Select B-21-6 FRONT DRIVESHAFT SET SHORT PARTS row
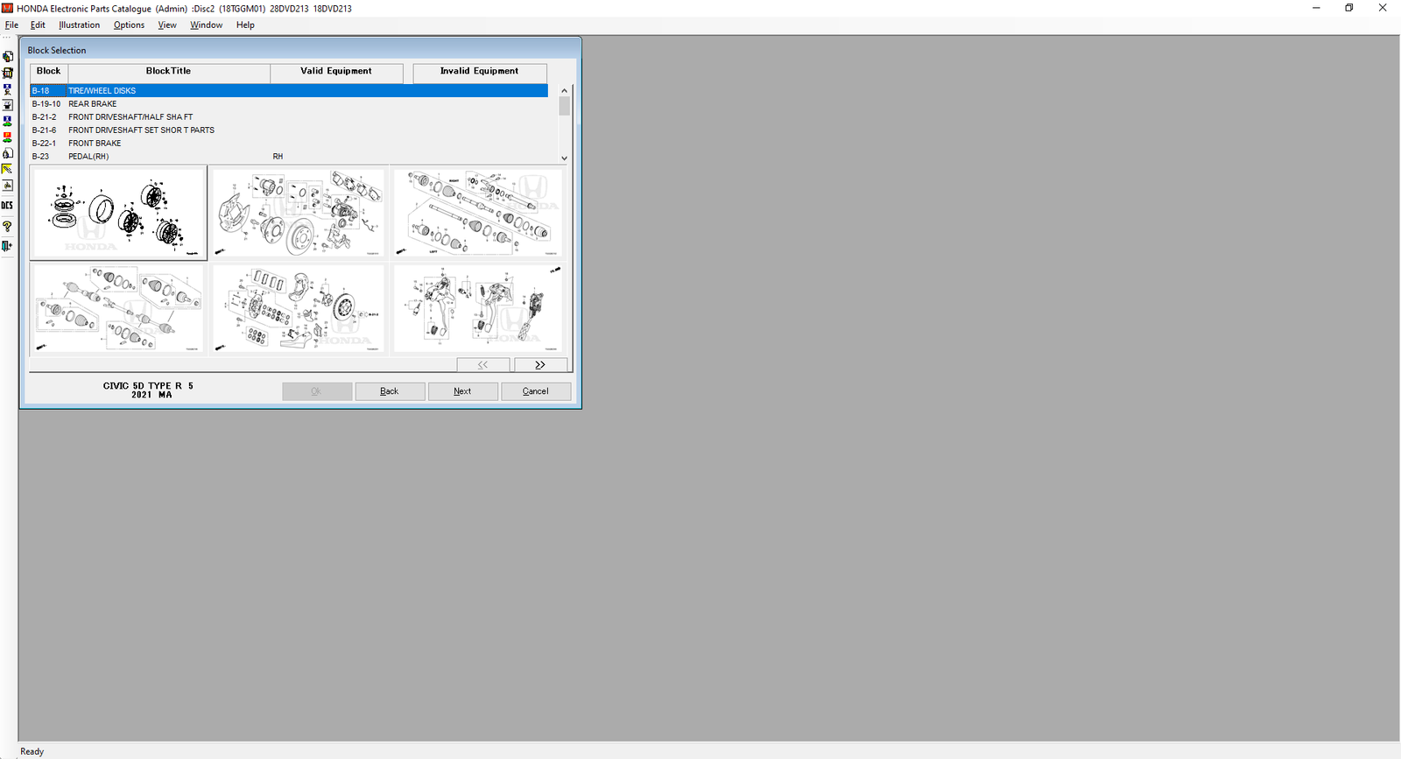 pos(289,130)
